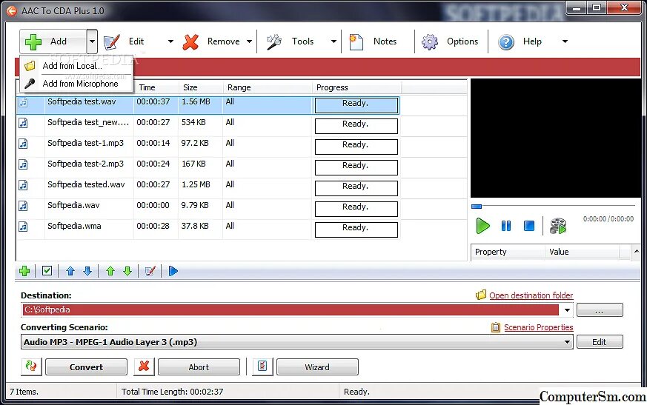647x405 pixels.
Task: Browse destination with the ... button
Action: point(600,310)
